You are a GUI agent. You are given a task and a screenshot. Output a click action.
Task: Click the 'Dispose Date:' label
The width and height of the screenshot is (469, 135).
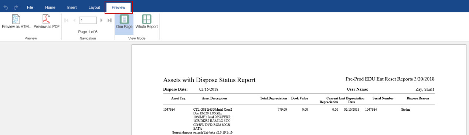point(175,89)
